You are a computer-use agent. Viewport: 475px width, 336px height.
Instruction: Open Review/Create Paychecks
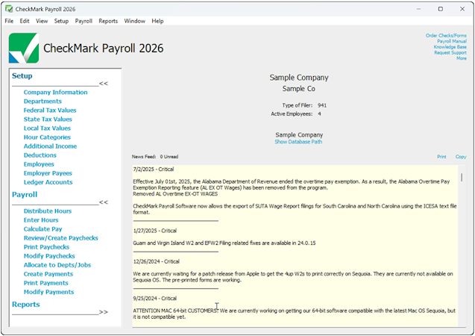(61, 238)
